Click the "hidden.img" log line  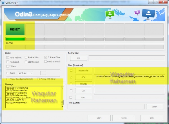tap(17, 95)
